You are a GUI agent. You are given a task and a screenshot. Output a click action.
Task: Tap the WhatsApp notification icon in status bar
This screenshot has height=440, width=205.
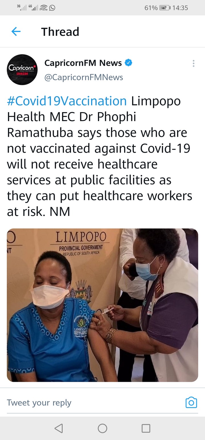click(x=52, y=8)
